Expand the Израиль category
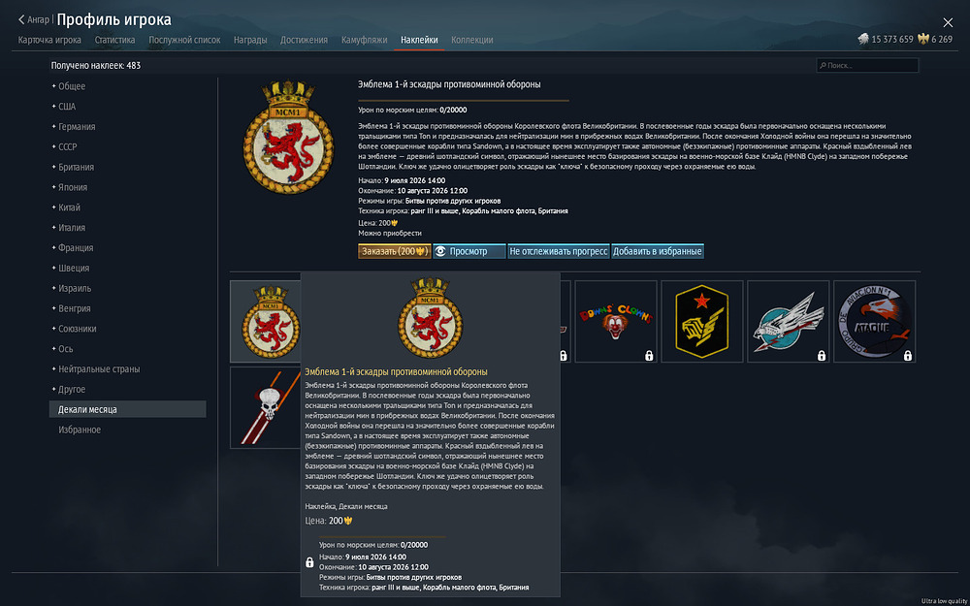 click(x=71, y=288)
